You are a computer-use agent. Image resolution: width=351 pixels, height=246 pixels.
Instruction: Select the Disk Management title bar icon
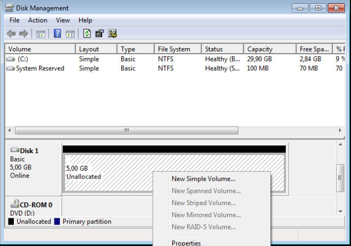pos(9,8)
